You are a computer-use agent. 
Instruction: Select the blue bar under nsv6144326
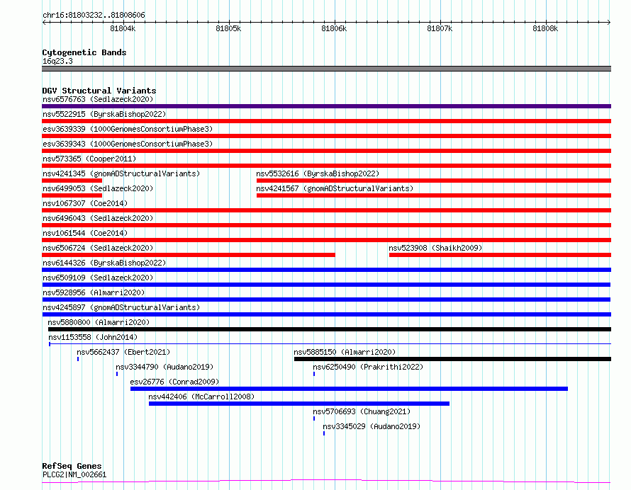click(326, 270)
